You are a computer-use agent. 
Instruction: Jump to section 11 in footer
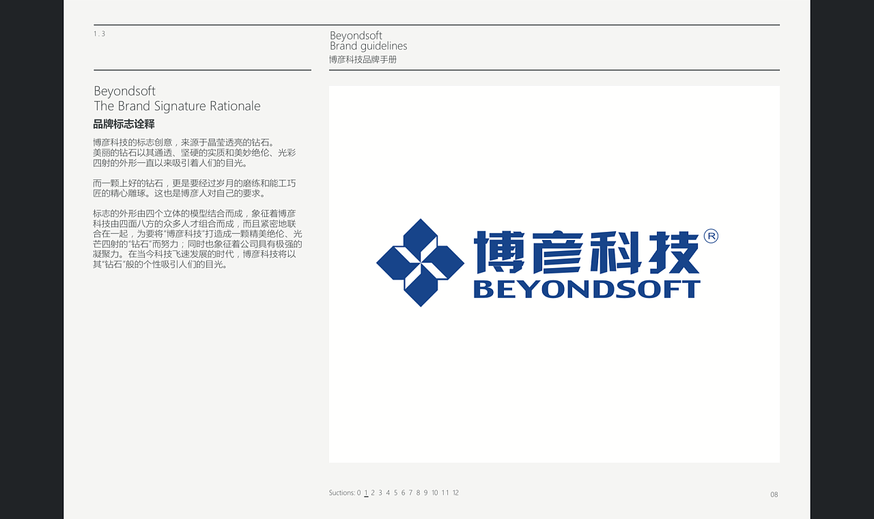(x=445, y=492)
